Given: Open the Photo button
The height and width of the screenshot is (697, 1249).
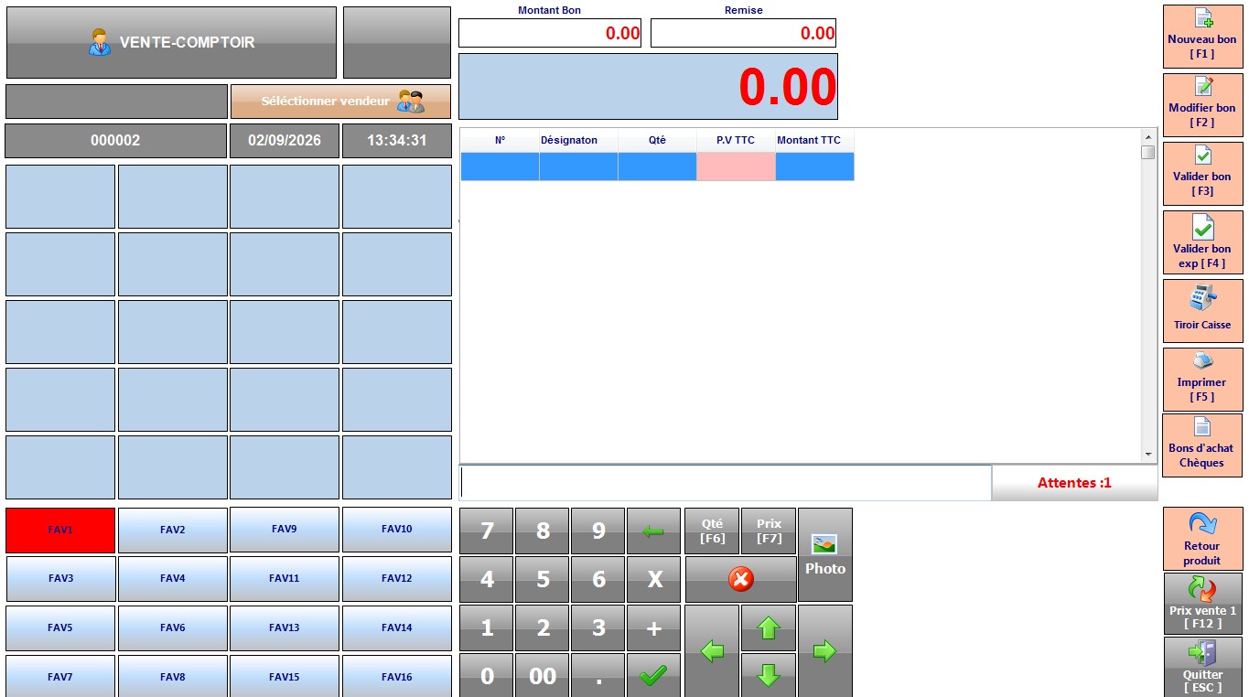Looking at the screenshot, I should [825, 554].
